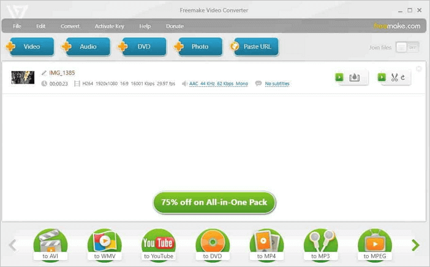Click the to DVD disc icon
The width and height of the screenshot is (430, 267).
[212, 244]
